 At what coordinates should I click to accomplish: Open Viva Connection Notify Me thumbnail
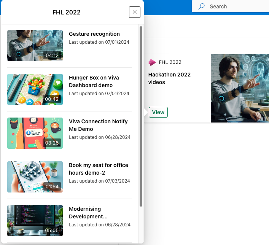point(35,133)
